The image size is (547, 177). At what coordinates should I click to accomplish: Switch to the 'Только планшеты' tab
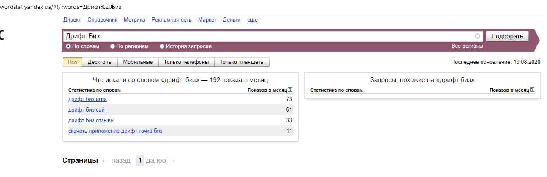click(242, 62)
